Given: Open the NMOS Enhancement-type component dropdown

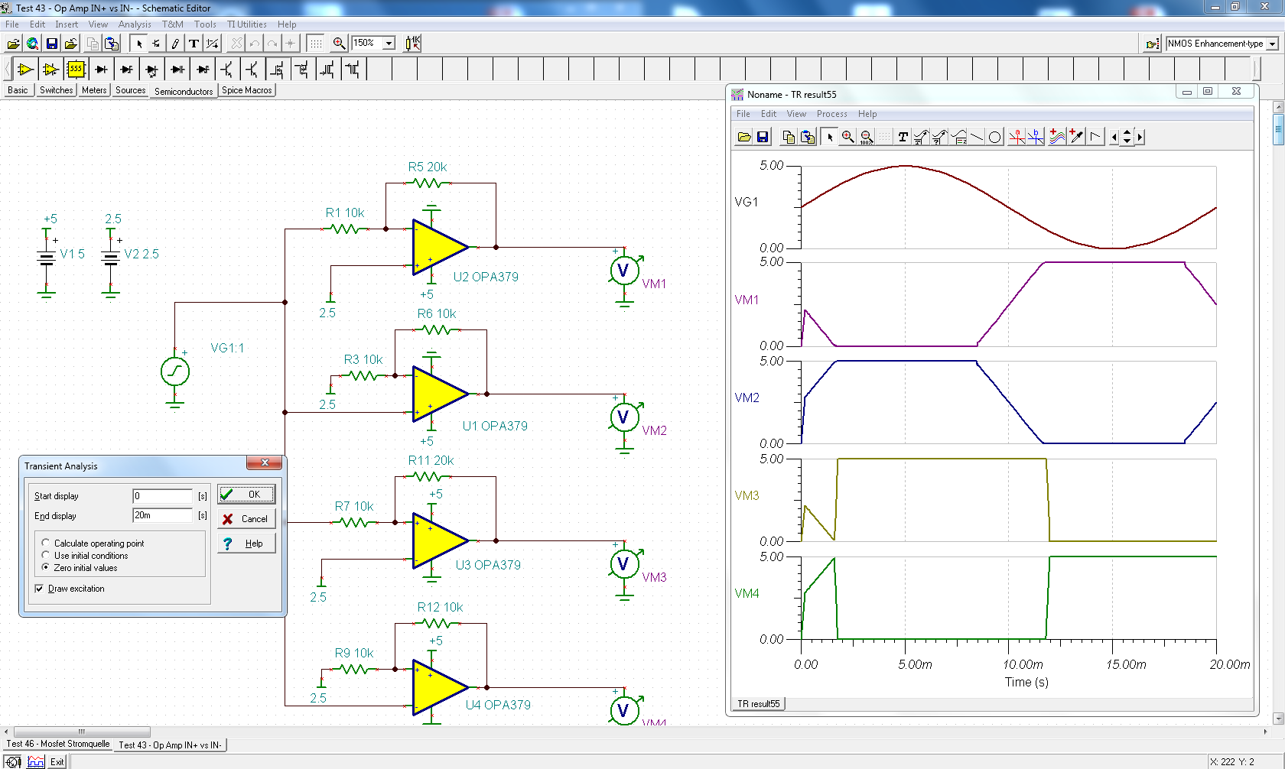Looking at the screenshot, I should pos(1273,44).
